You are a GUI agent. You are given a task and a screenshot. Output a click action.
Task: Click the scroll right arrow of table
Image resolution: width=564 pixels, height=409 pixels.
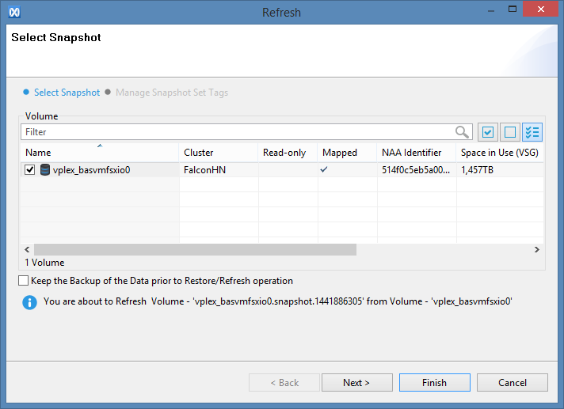click(536, 249)
